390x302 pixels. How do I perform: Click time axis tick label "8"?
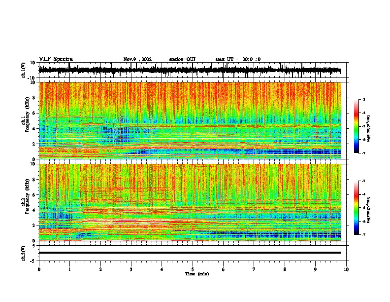(x=285, y=269)
